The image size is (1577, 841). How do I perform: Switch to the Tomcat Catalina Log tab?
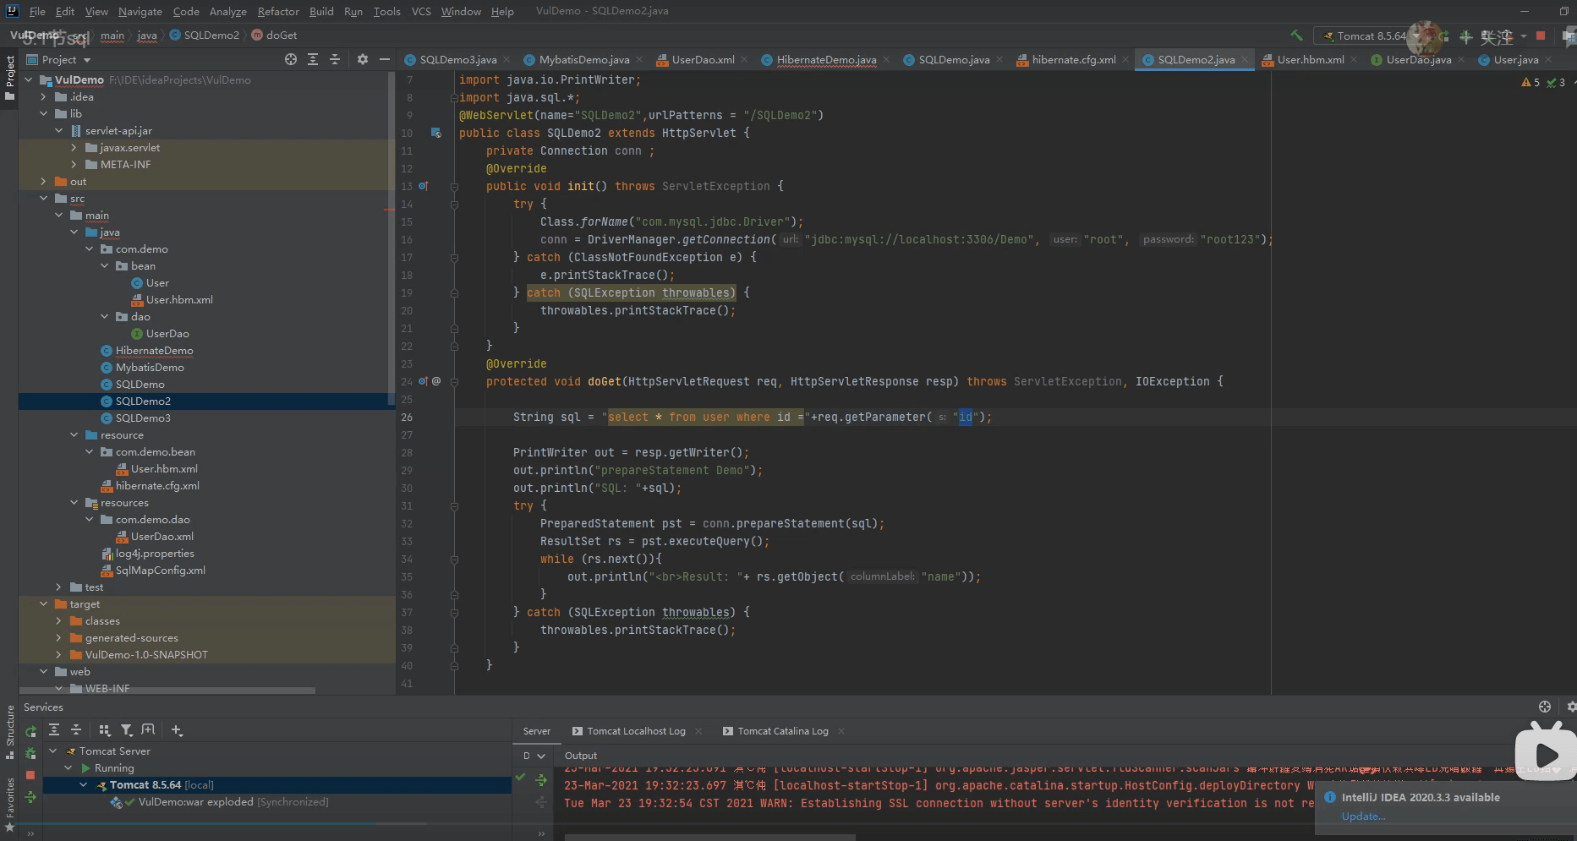782,731
